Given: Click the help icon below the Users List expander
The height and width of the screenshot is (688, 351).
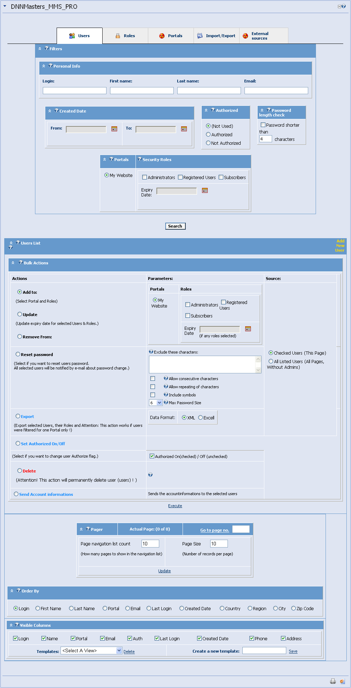Looking at the screenshot, I should [x=11, y=247].
